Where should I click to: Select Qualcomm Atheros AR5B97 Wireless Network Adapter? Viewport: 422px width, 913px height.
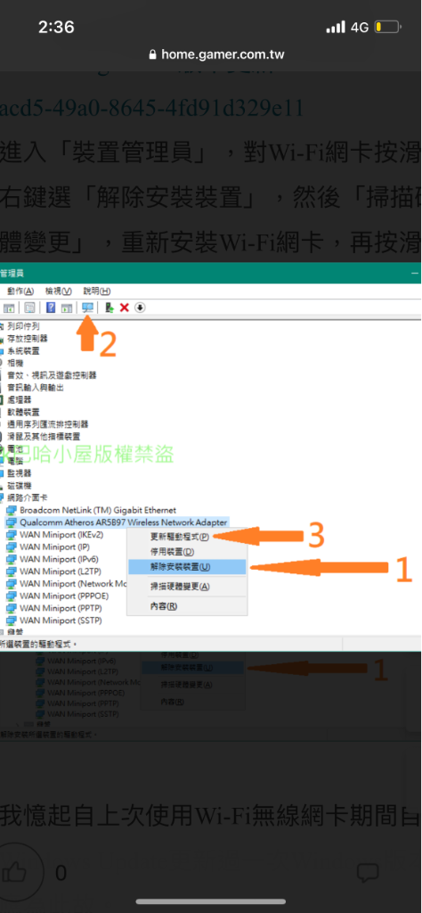pos(123,522)
